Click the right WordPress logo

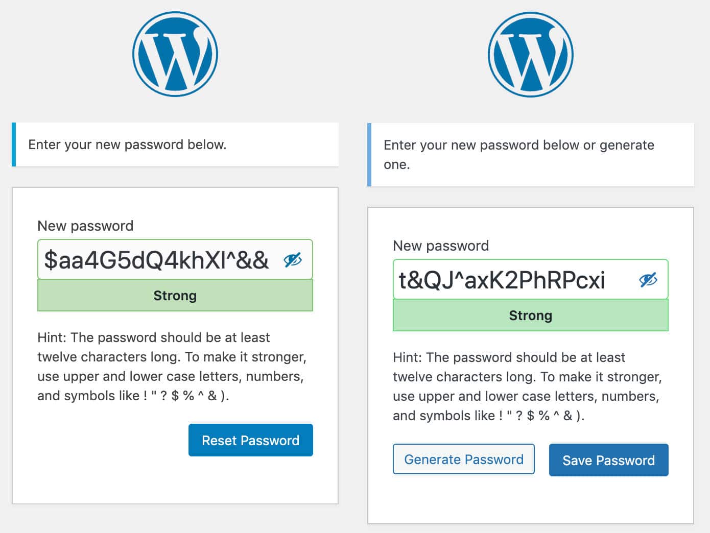point(530,54)
